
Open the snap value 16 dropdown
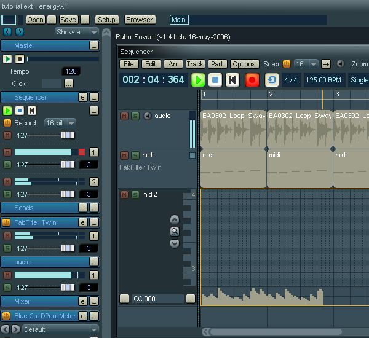pos(306,64)
